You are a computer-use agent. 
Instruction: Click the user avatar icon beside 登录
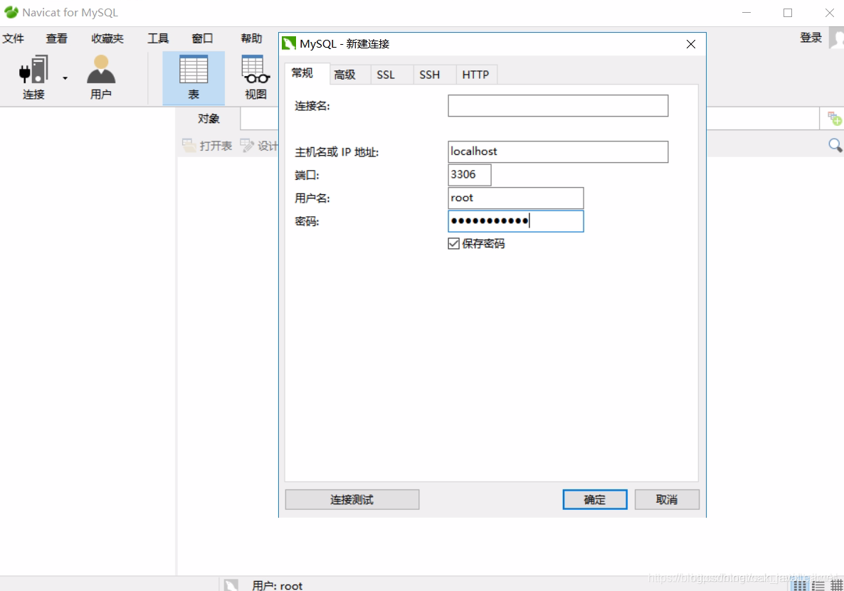click(x=836, y=38)
